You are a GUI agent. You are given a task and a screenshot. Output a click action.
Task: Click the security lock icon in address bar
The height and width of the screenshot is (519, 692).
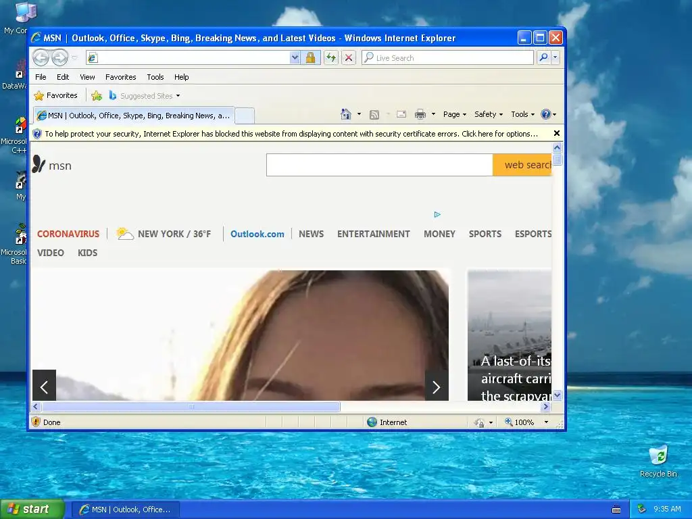[310, 57]
